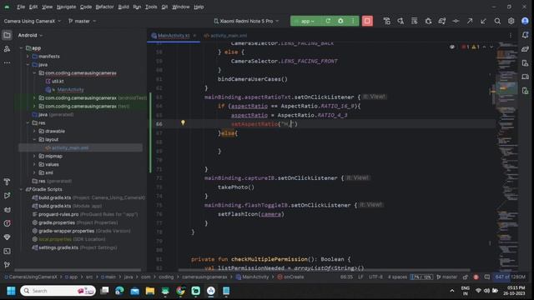Open the Tools menu
Screen dimensions: 534x300
point(151,7)
